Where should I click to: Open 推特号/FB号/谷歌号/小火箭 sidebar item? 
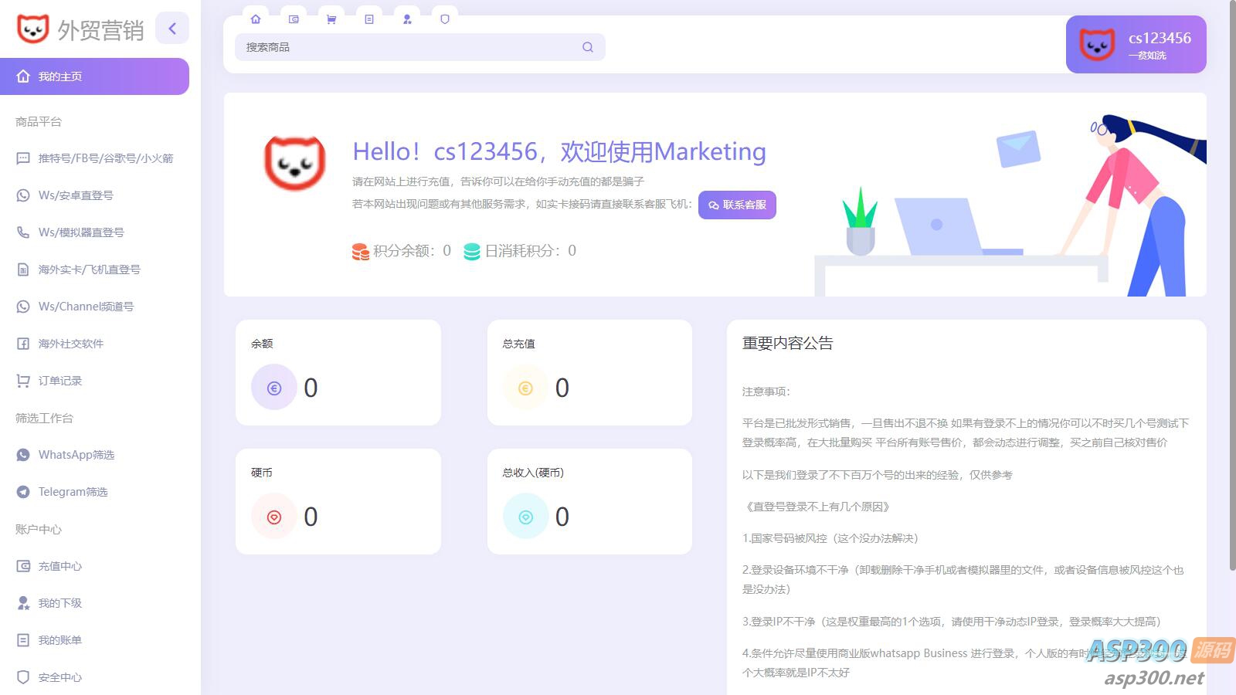coord(105,158)
